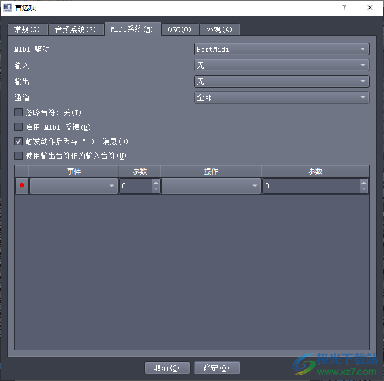Select the MIDI系统(M) tab
The width and height of the screenshot is (384, 381).
(x=132, y=29)
